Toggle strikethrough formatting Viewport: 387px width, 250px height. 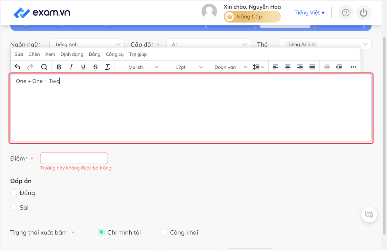tap(95, 67)
